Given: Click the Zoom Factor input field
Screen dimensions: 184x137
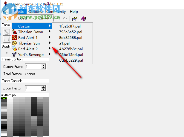Looking at the screenshot, I should click(33, 88).
